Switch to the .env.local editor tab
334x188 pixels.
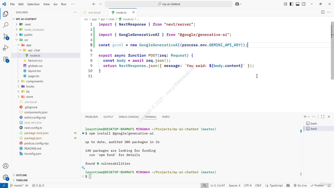[94, 13]
